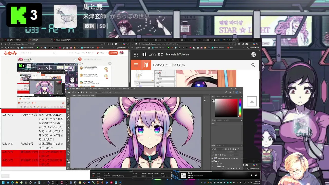Image resolution: width=329 pixels, height=185 pixels.
Task: Click the 馬と鹿 album art thumbnail
Action: pos(65,16)
